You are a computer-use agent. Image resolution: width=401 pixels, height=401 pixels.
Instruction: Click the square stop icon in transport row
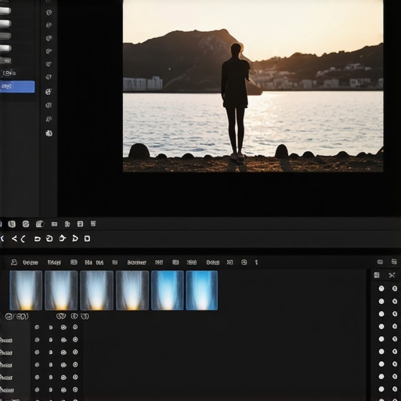click(x=87, y=238)
